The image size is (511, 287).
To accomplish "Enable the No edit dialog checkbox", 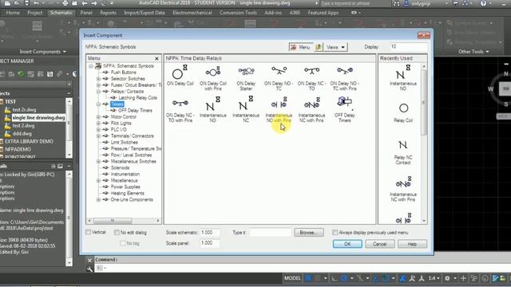I will pyautogui.click(x=117, y=232).
